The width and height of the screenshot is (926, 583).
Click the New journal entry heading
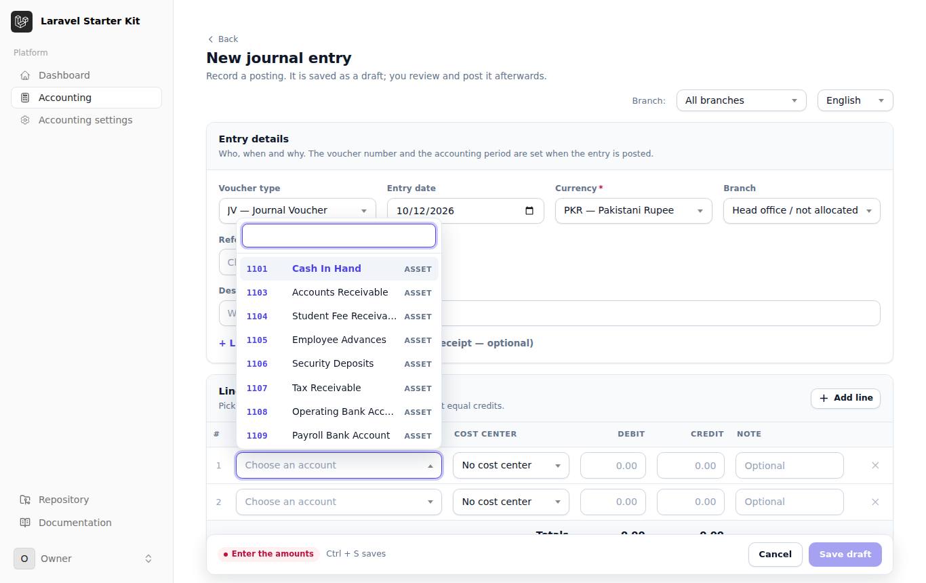pyautogui.click(x=279, y=58)
